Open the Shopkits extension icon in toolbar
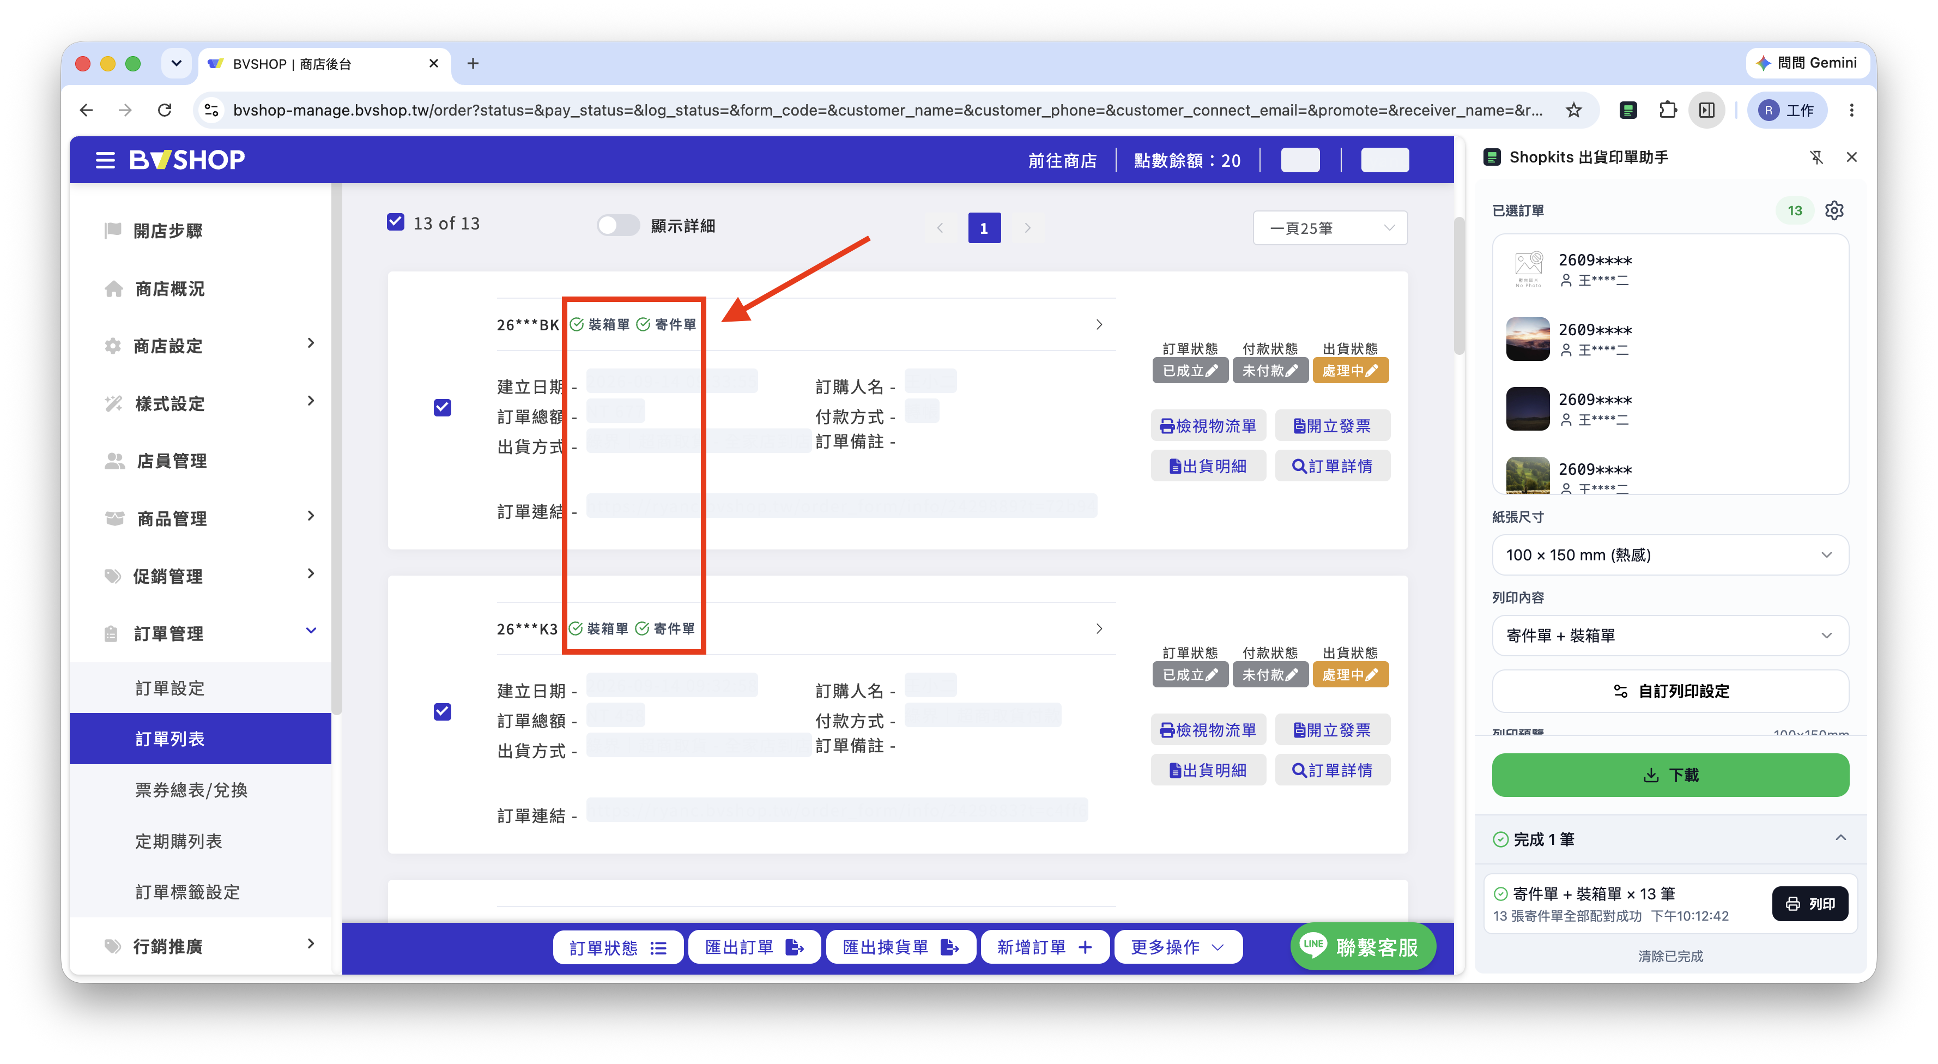Viewport: 1938px width, 1064px height. coord(1627,110)
